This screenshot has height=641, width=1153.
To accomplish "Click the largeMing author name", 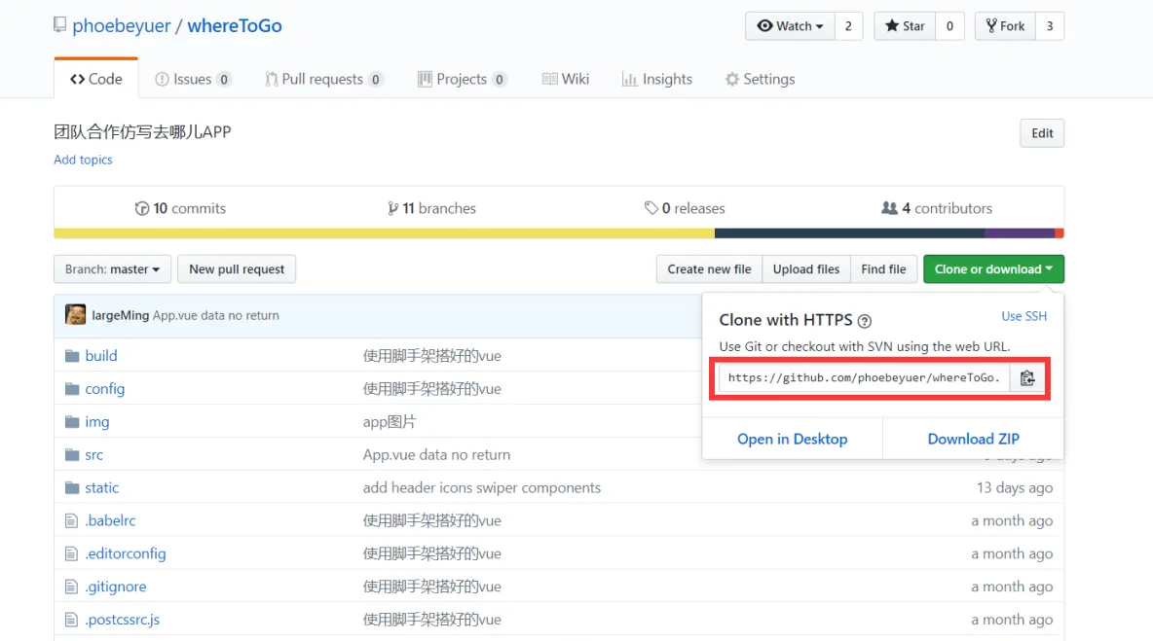I will click(x=121, y=315).
